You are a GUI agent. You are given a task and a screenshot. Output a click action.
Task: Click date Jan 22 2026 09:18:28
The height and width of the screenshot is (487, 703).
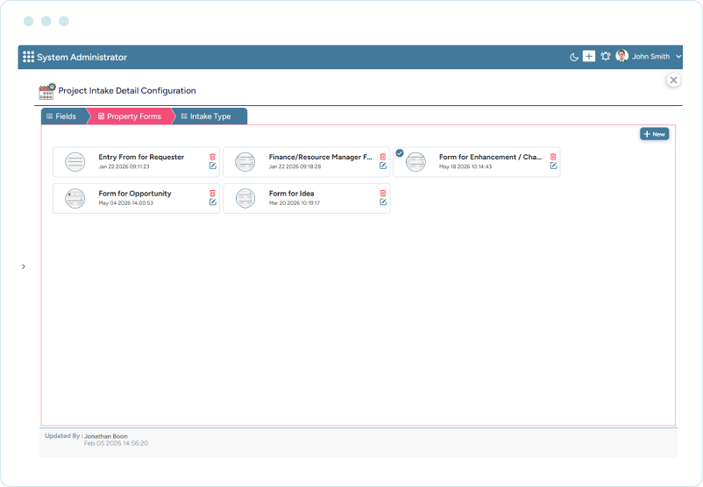[295, 166]
